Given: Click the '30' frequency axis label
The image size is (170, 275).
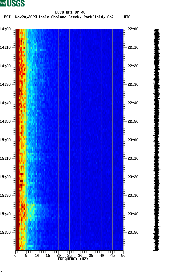Looking at the screenshot, I should (80, 256).
